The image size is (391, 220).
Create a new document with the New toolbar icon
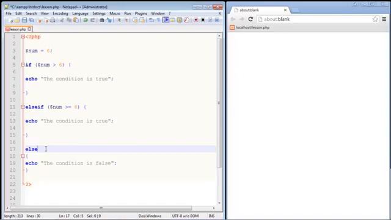(11, 20)
